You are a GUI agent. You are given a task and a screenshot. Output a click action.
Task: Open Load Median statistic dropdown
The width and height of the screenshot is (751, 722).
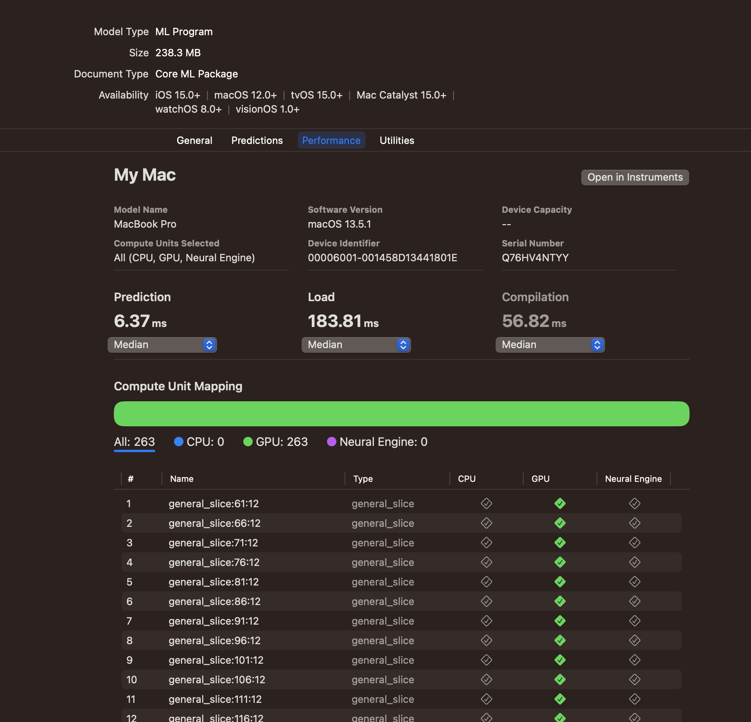tap(356, 345)
